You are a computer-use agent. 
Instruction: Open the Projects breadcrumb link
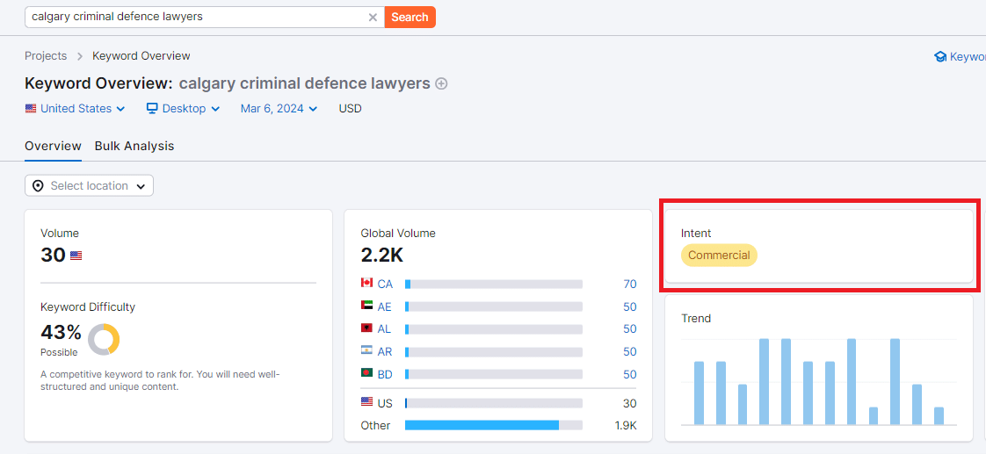[46, 56]
